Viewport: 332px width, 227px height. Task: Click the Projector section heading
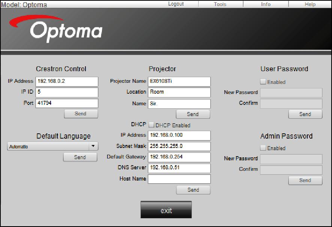coord(162,69)
